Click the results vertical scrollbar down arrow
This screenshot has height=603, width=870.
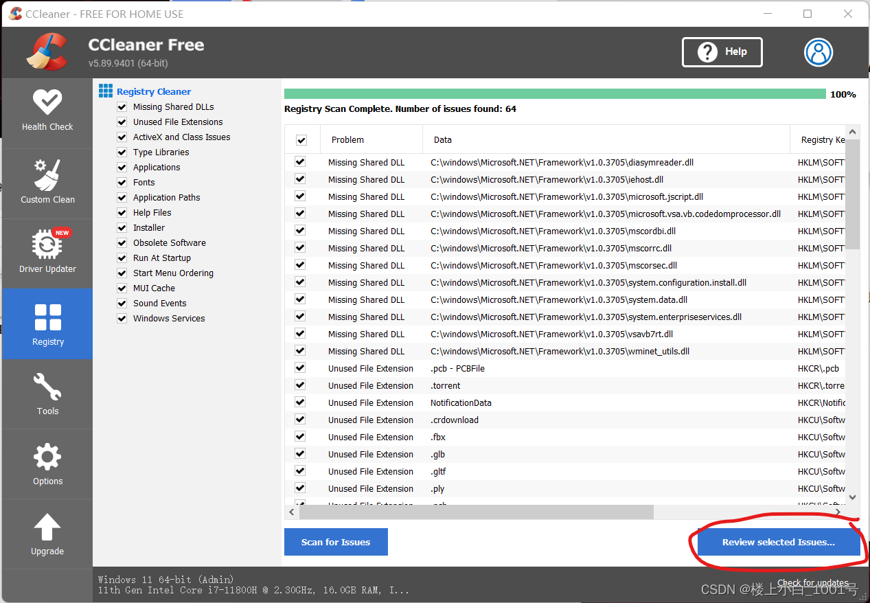pyautogui.click(x=853, y=497)
